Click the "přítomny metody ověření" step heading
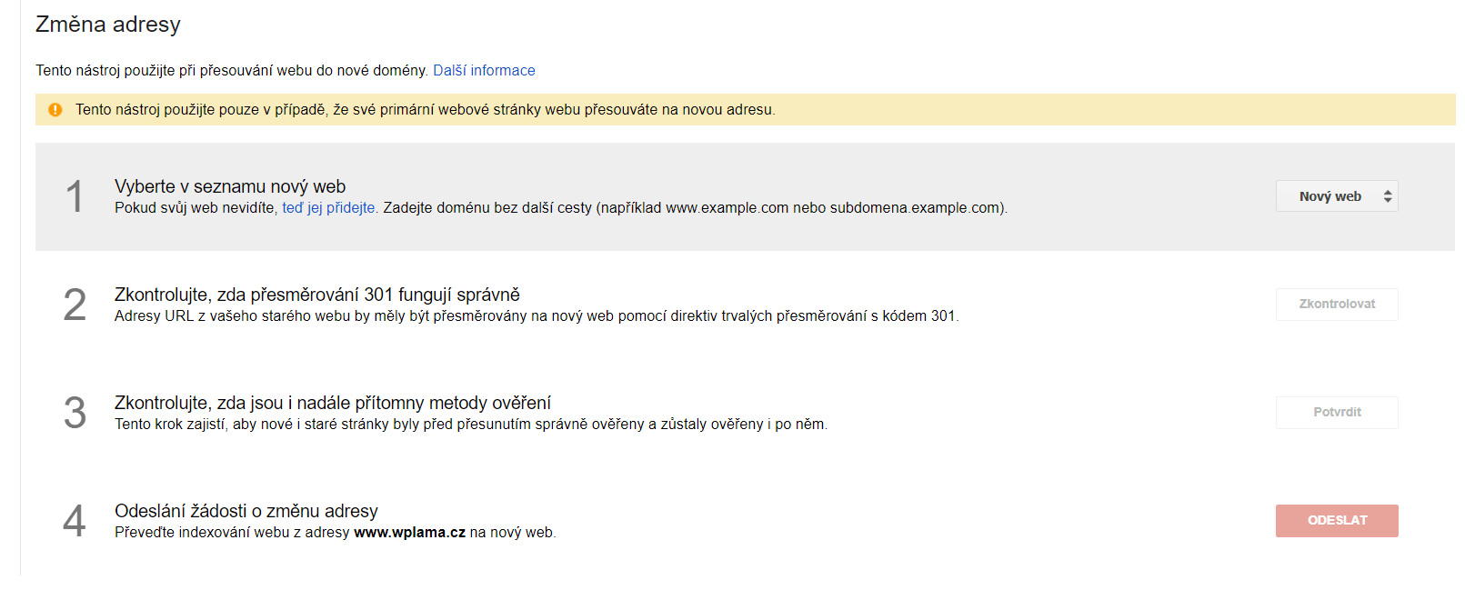 pyautogui.click(x=333, y=403)
